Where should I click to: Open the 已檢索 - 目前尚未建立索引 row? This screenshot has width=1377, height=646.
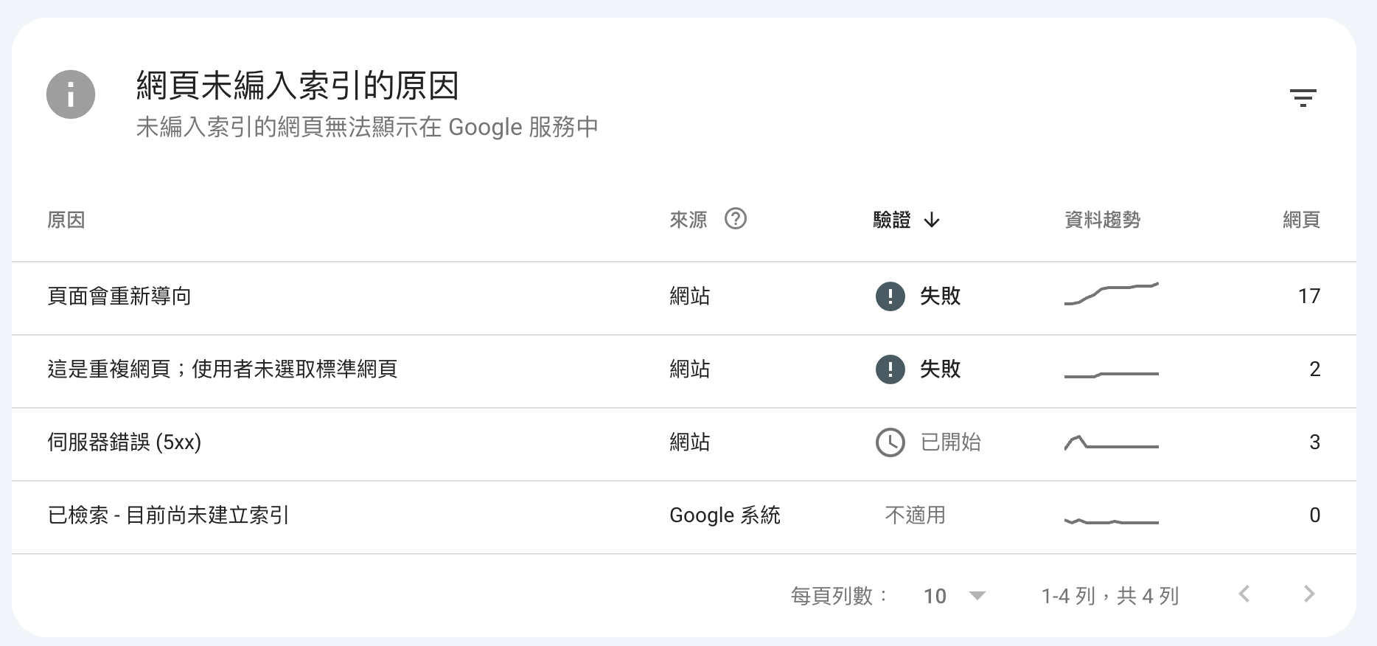168,515
